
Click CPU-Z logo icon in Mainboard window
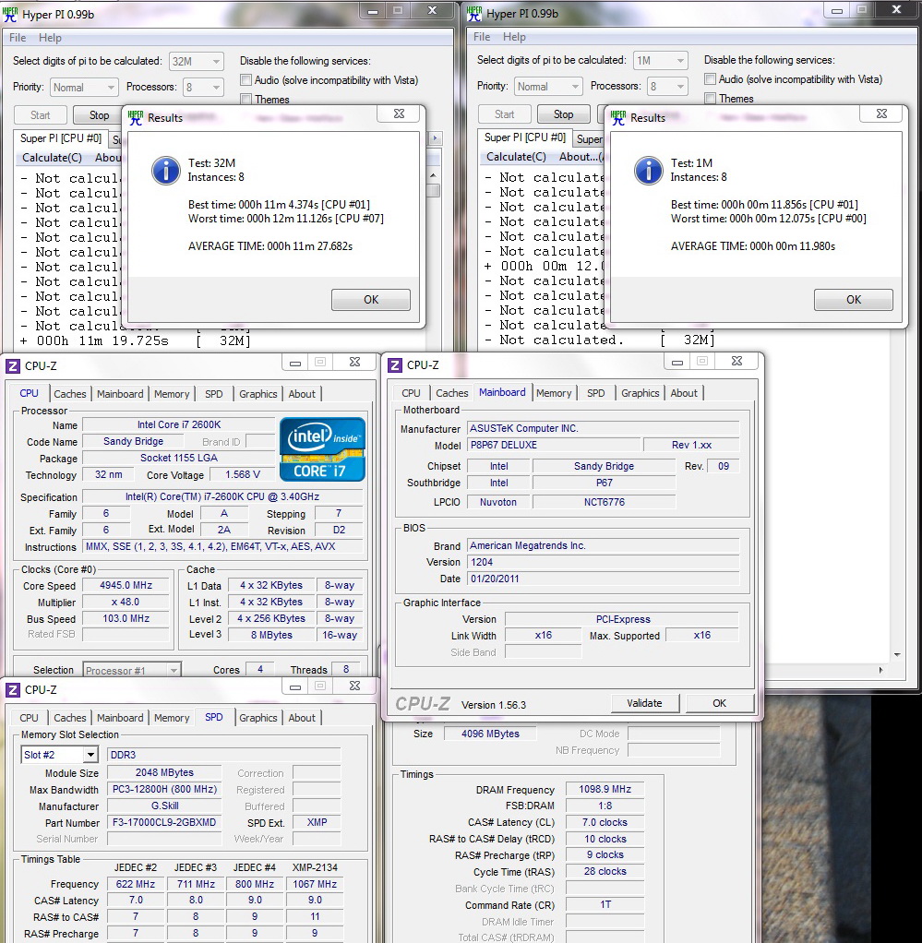tap(394, 365)
